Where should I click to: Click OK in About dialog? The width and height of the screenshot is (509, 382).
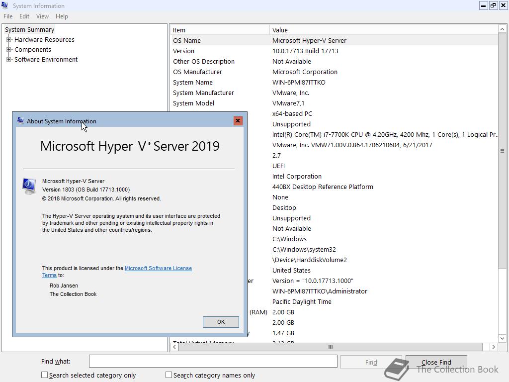221,322
